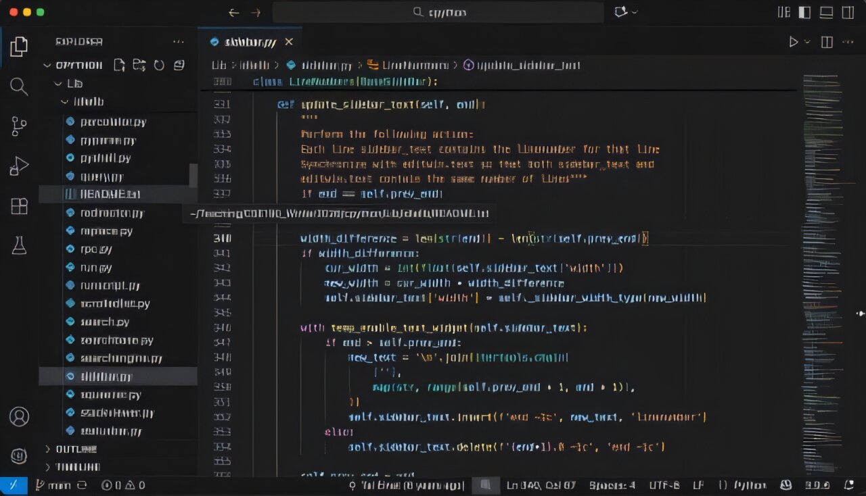Open the Run and Debug panel
The image size is (866, 496).
click(18, 166)
